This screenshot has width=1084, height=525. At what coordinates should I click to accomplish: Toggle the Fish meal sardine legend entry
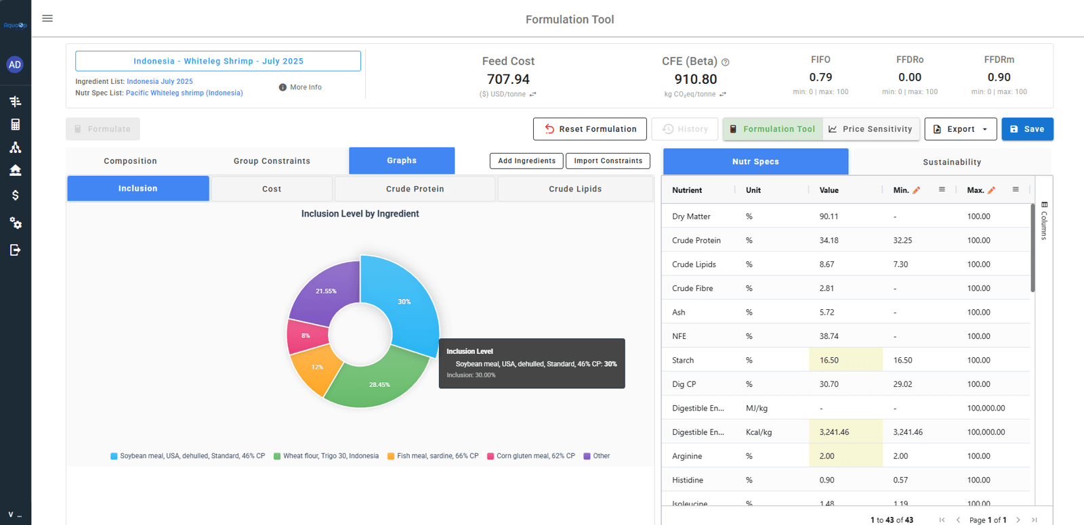pyautogui.click(x=433, y=456)
